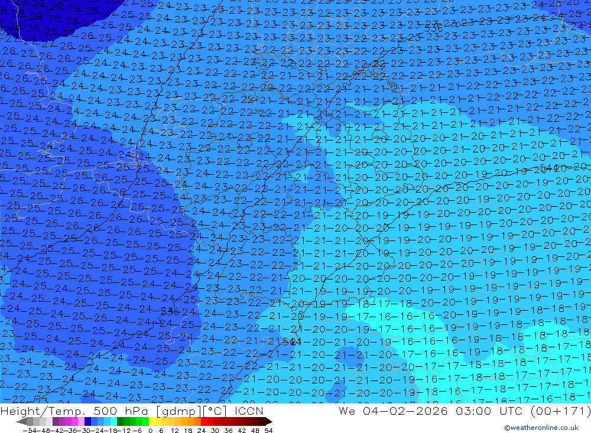Click the -42 label under the color scale

[x=57, y=431]
